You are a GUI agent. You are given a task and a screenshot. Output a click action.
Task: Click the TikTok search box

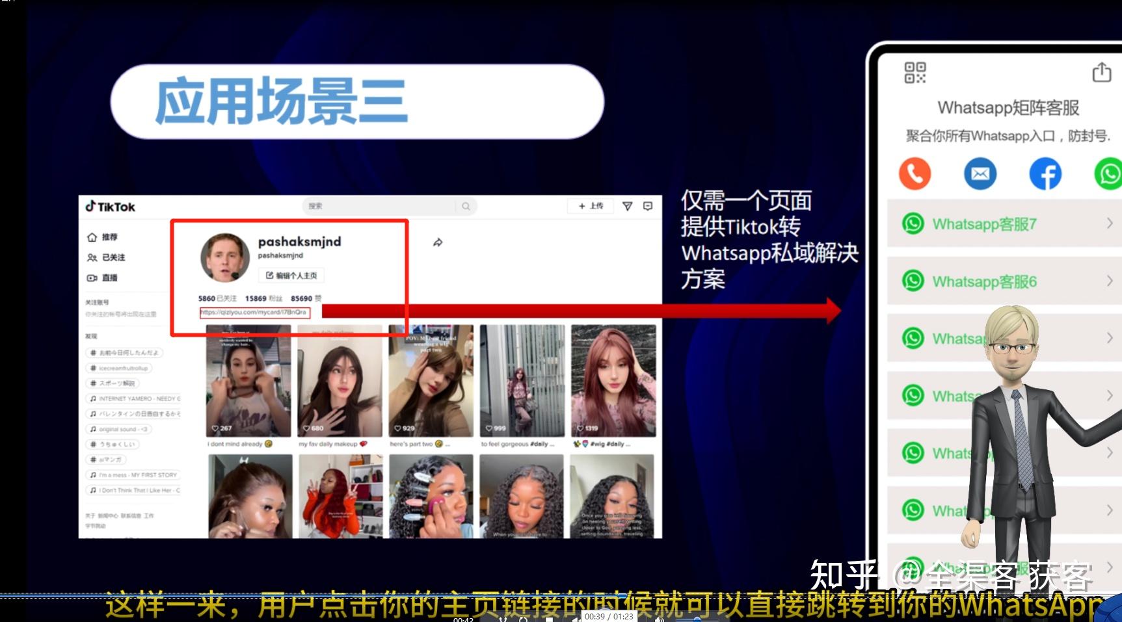[390, 206]
